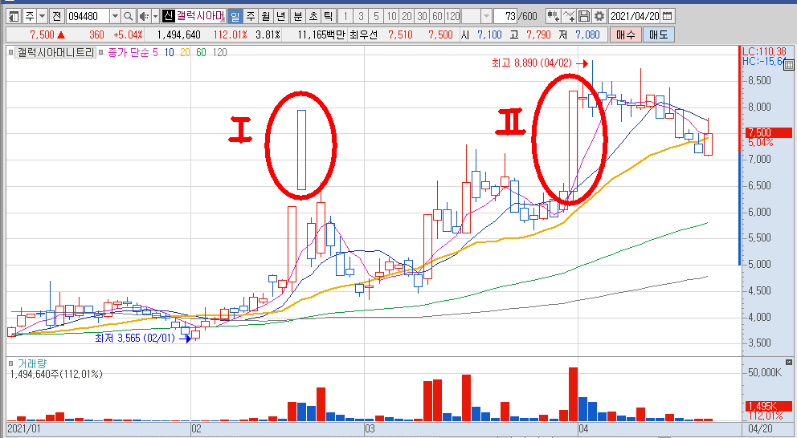This screenshot has width=797, height=438.
Task: Select the daily (일) chart period
Action: (x=235, y=16)
